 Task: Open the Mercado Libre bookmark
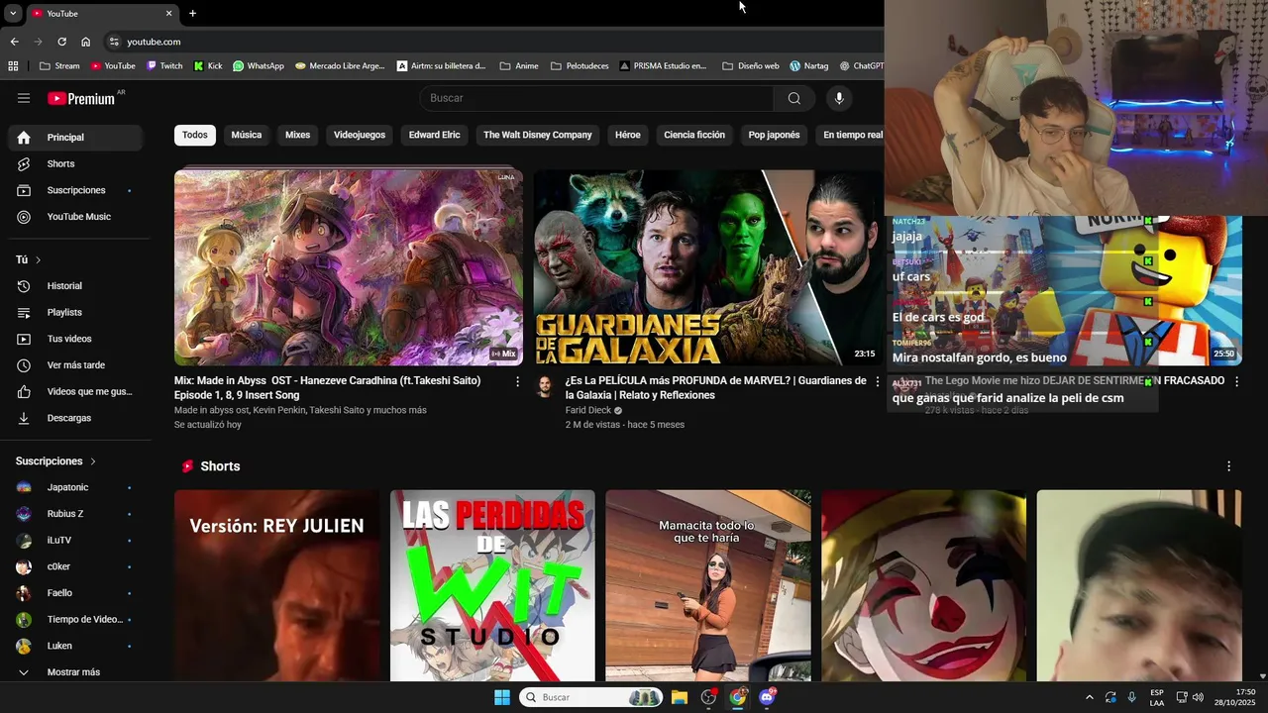point(340,66)
